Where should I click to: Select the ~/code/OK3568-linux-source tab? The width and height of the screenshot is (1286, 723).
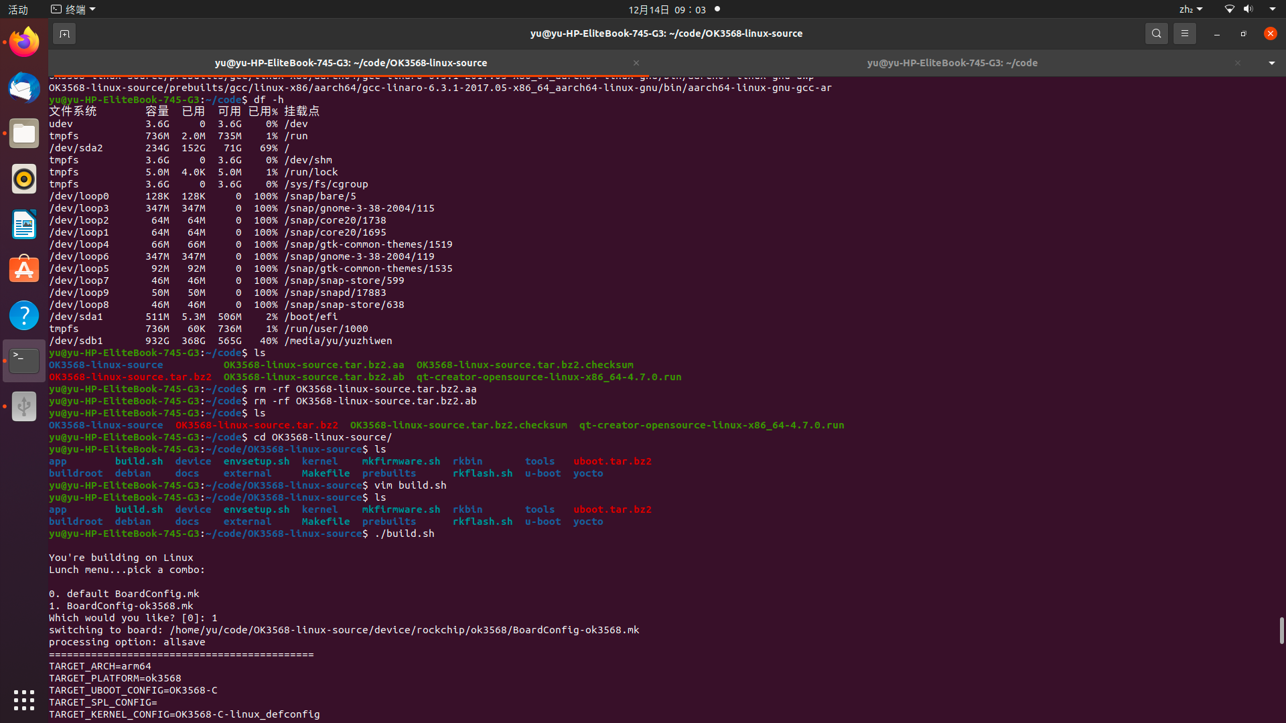350,63
